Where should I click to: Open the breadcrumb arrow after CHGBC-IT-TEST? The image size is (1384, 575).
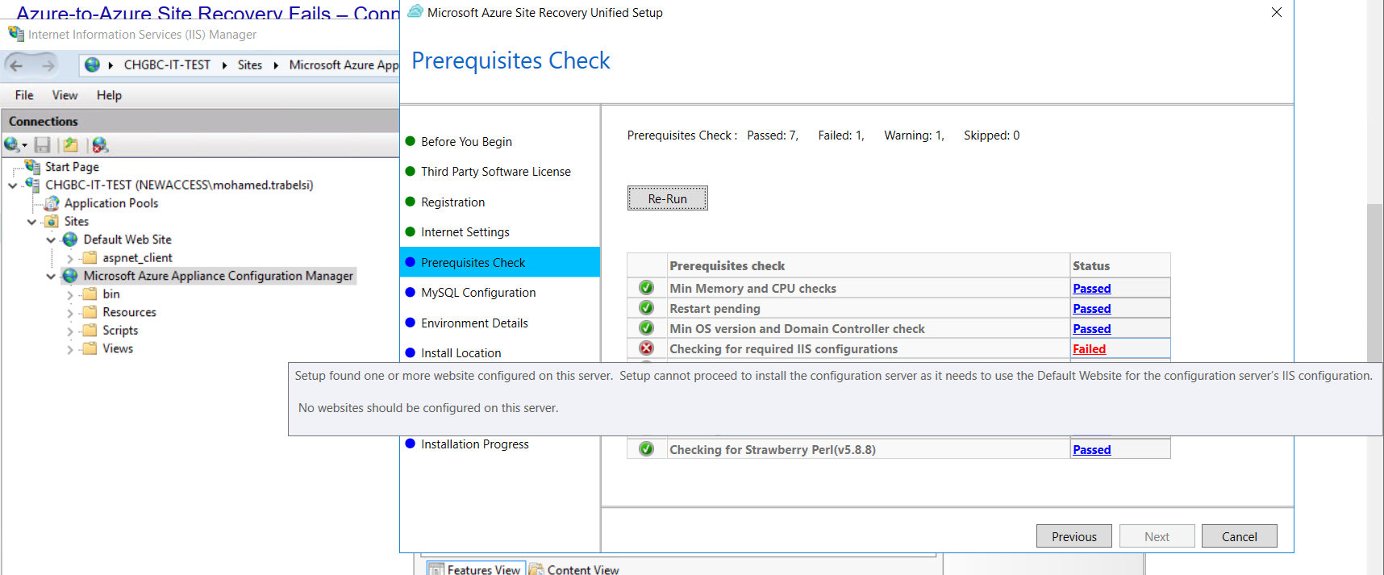pos(224,65)
